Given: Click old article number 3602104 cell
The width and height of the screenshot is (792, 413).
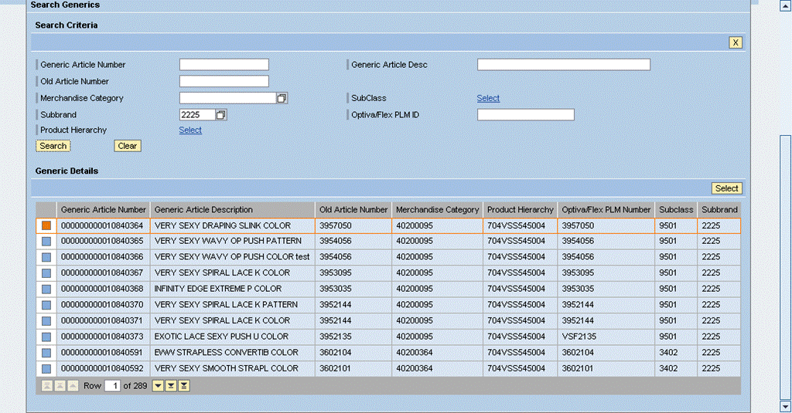Looking at the screenshot, I should coord(353,353).
